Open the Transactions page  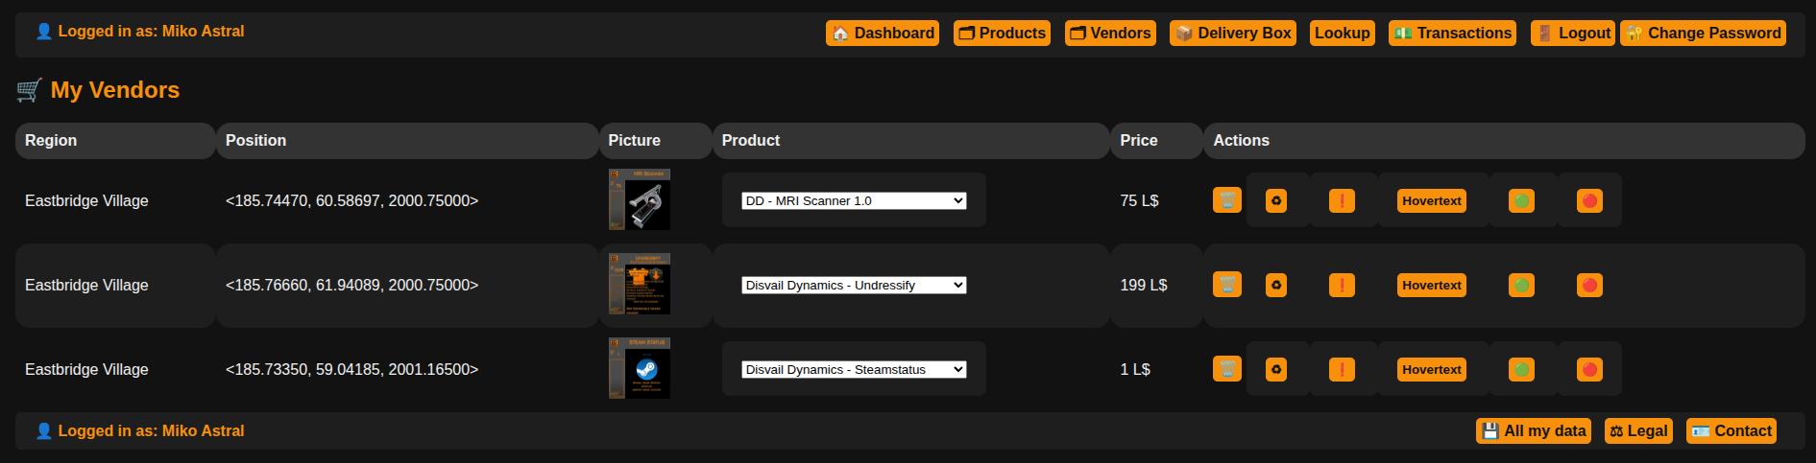(x=1451, y=33)
